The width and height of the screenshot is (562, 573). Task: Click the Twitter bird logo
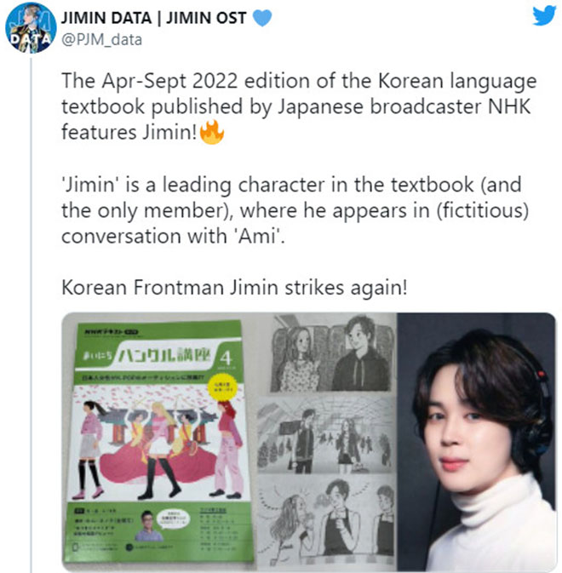(x=544, y=16)
